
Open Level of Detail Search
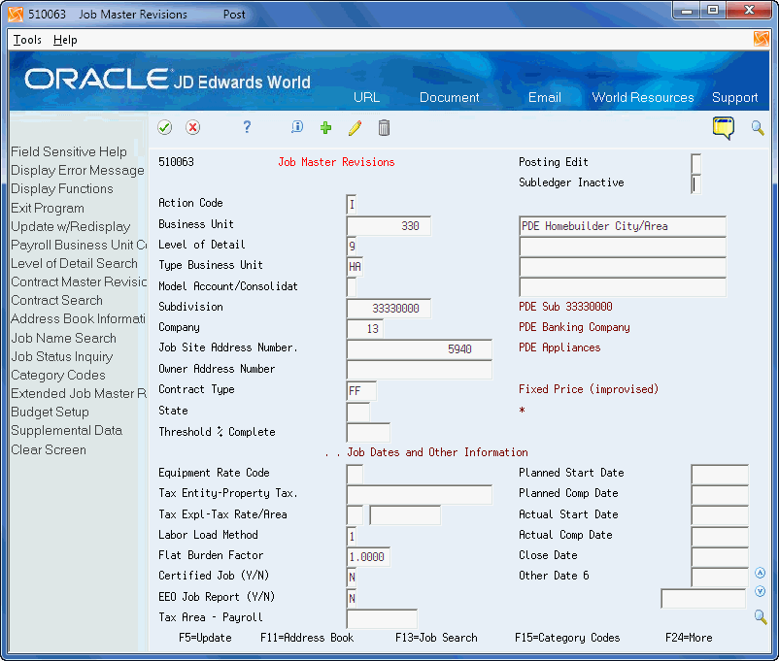pyautogui.click(x=74, y=263)
